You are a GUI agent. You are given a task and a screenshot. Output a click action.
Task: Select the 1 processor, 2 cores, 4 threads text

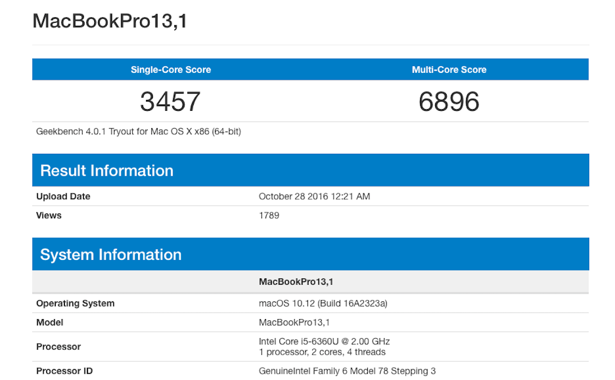322,352
